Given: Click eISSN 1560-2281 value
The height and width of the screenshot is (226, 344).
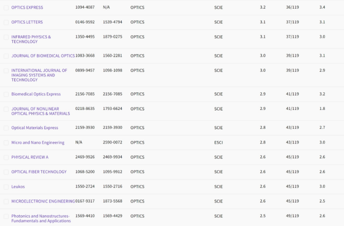Looking at the screenshot, I should coord(112,56).
